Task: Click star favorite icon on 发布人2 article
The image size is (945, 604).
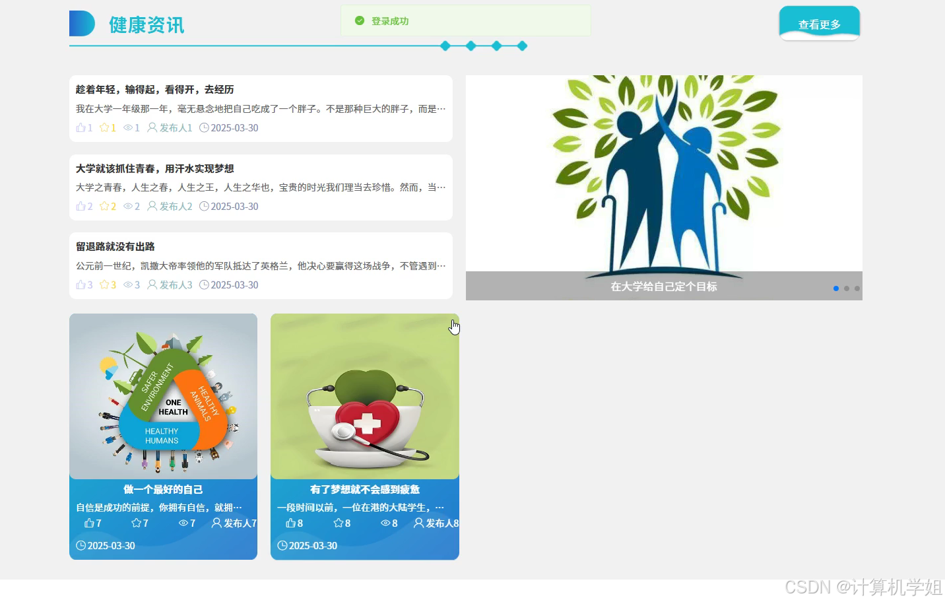Action: coord(104,206)
